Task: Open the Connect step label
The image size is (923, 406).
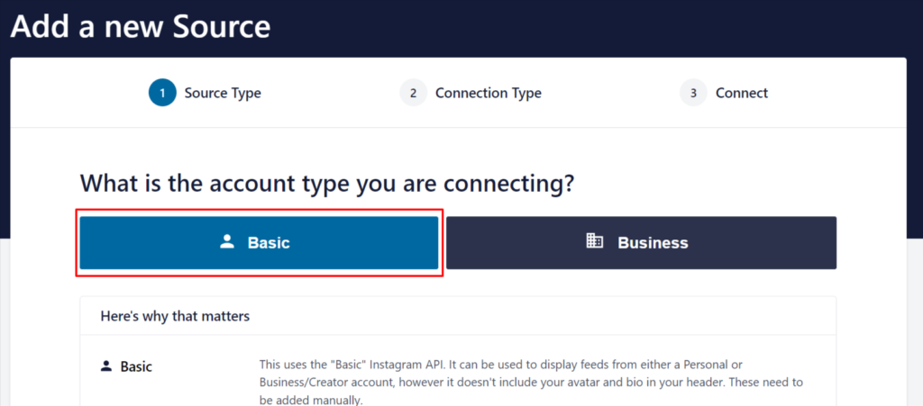Action: [x=742, y=93]
